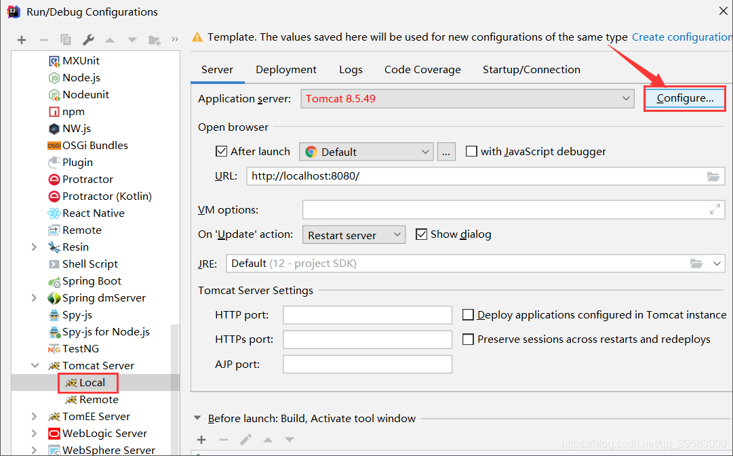Image resolution: width=733 pixels, height=456 pixels.
Task: Click the Configure... button
Action: coord(685,98)
